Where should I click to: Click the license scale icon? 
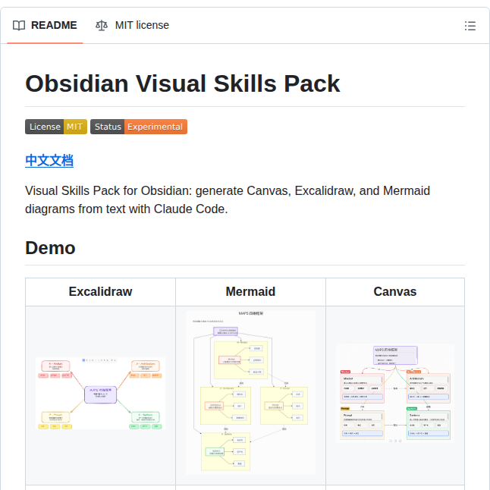102,25
